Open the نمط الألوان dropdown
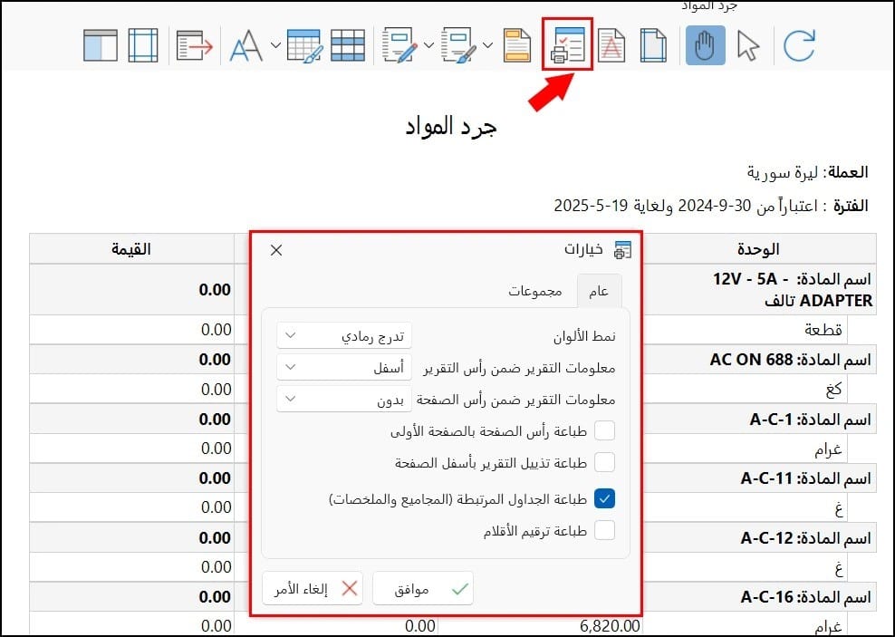Screen dimensions: 895x637 344,335
